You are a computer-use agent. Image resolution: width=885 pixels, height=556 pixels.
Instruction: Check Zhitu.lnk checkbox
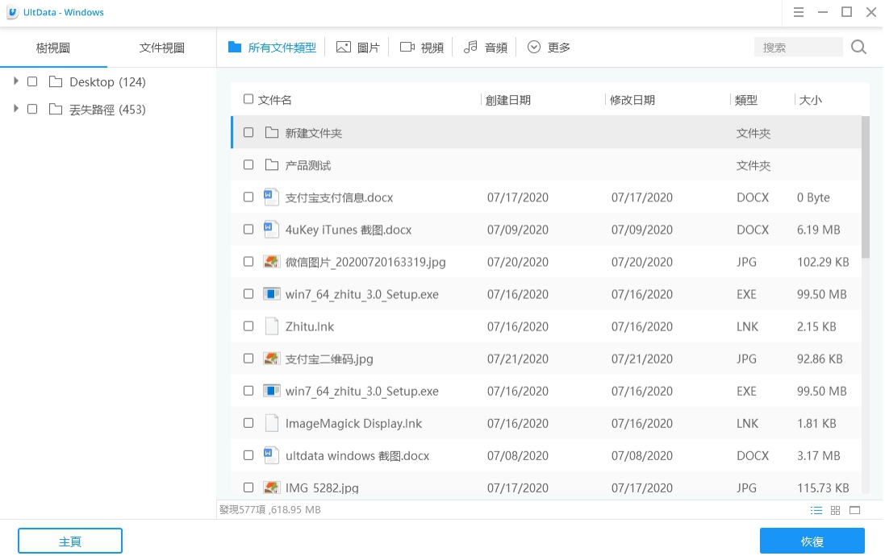[248, 326]
